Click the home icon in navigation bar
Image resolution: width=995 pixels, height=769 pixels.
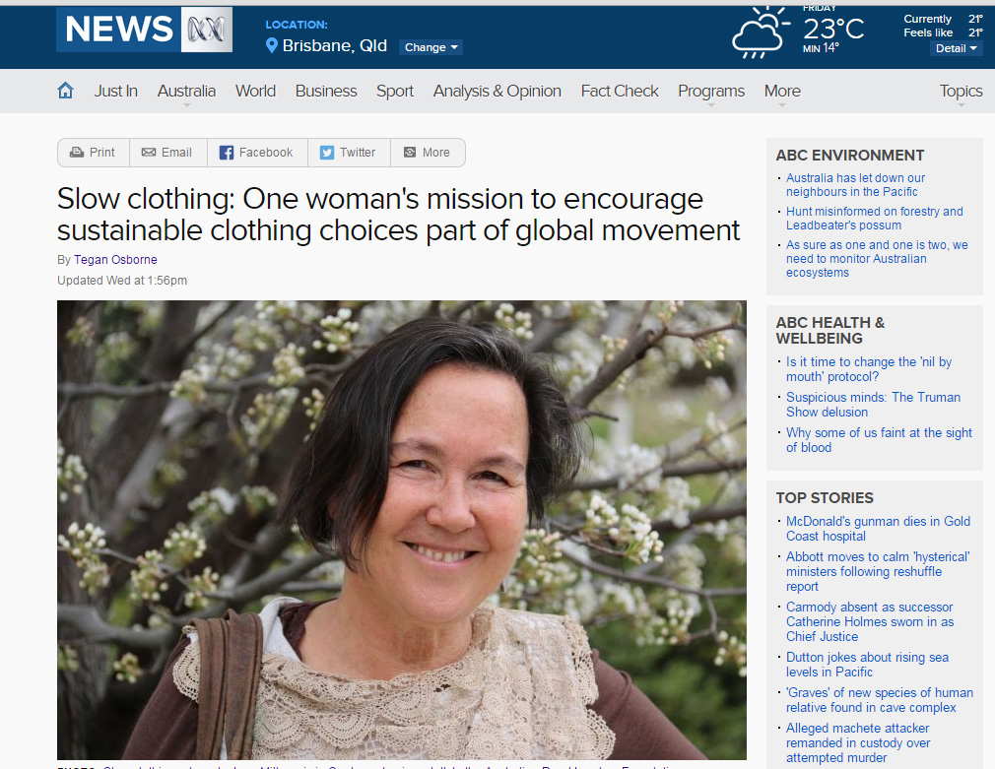coord(65,91)
